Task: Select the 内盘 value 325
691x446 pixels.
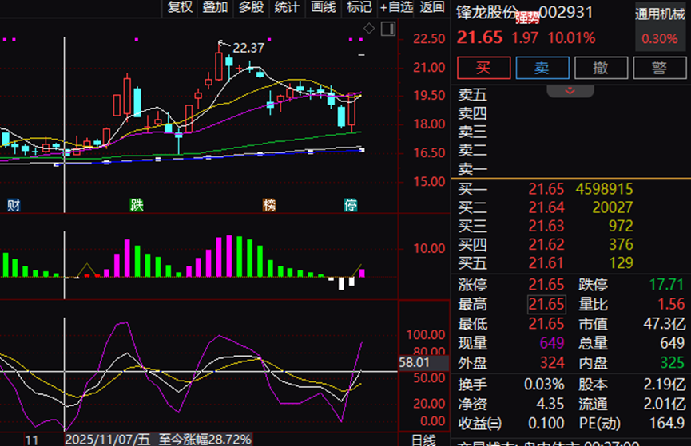Action: (x=672, y=363)
